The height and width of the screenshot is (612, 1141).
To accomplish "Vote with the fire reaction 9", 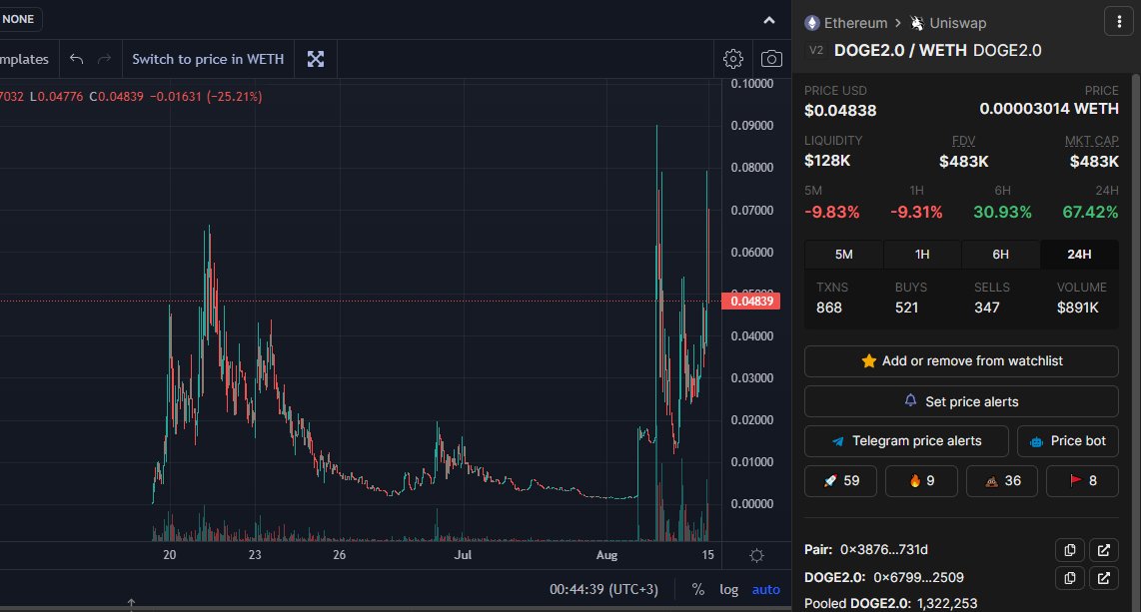I will (921, 481).
